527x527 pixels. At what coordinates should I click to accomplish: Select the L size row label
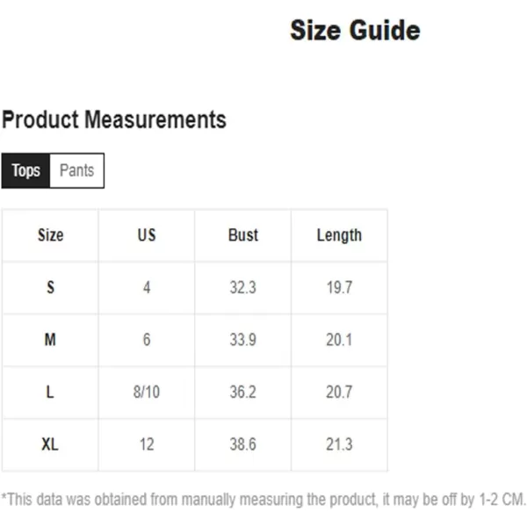pos(50,393)
